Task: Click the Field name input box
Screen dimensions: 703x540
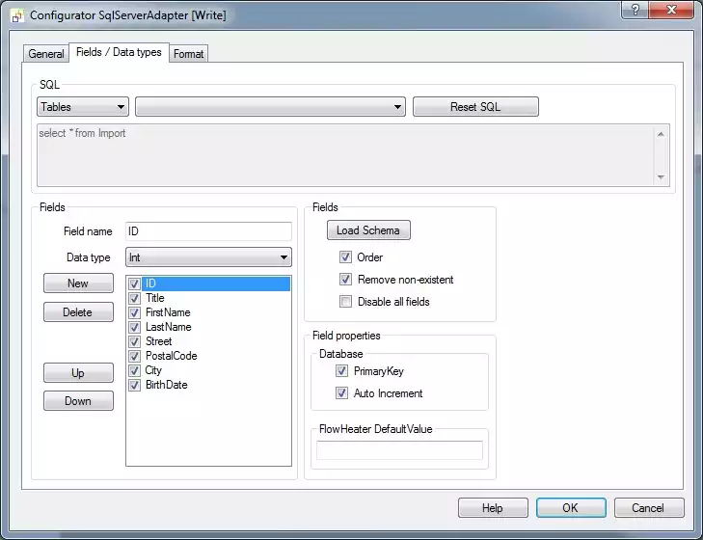Action: (208, 231)
